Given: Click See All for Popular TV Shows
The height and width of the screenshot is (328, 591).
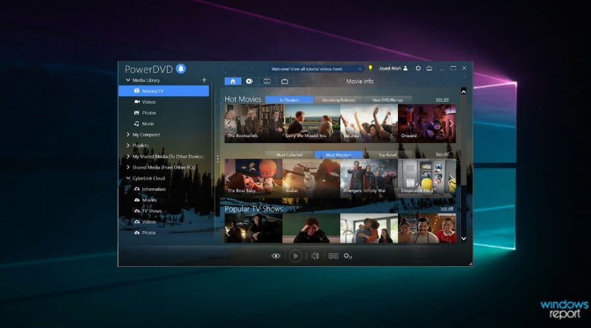Looking at the screenshot, I should pyautogui.click(x=447, y=208).
